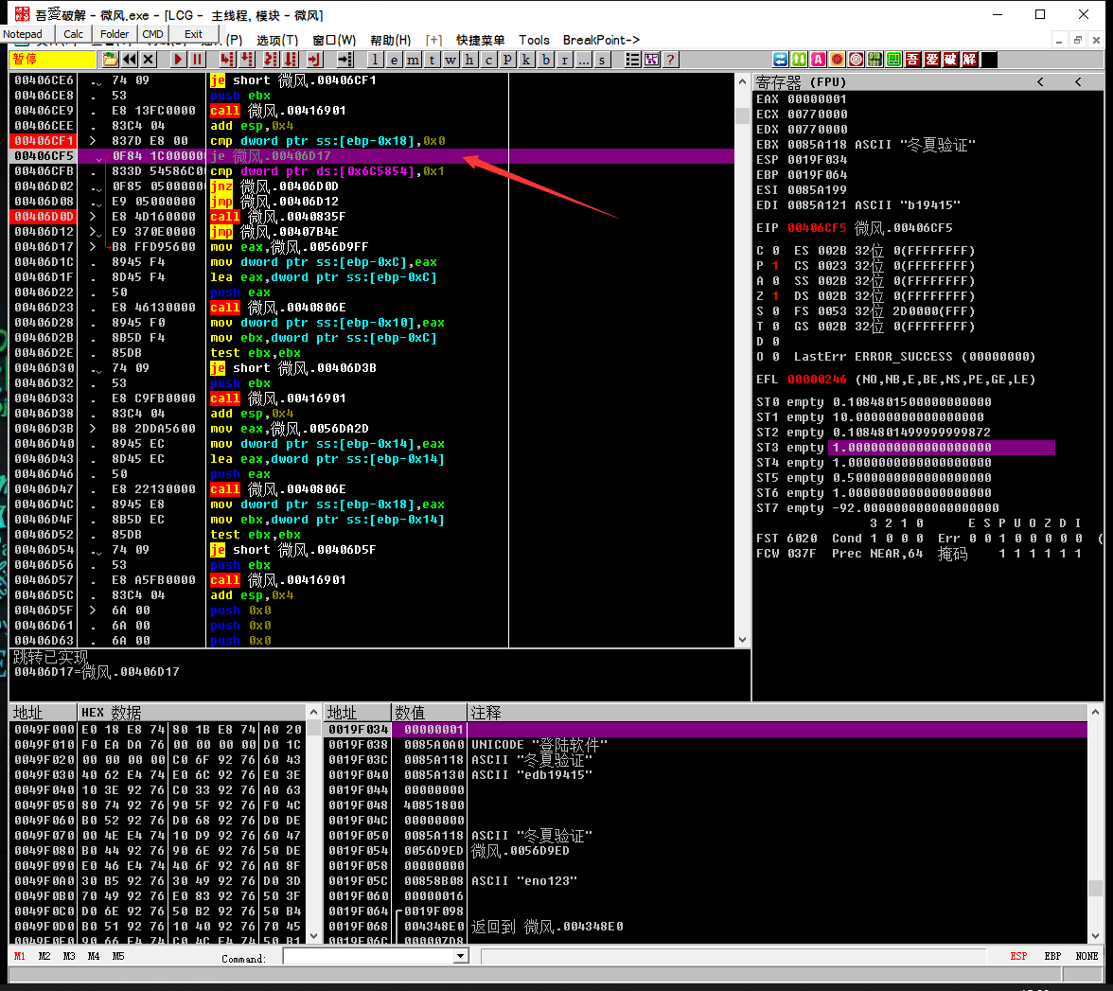Open the 选项(T) menu
The image size is (1113, 991).
pyautogui.click(x=276, y=41)
